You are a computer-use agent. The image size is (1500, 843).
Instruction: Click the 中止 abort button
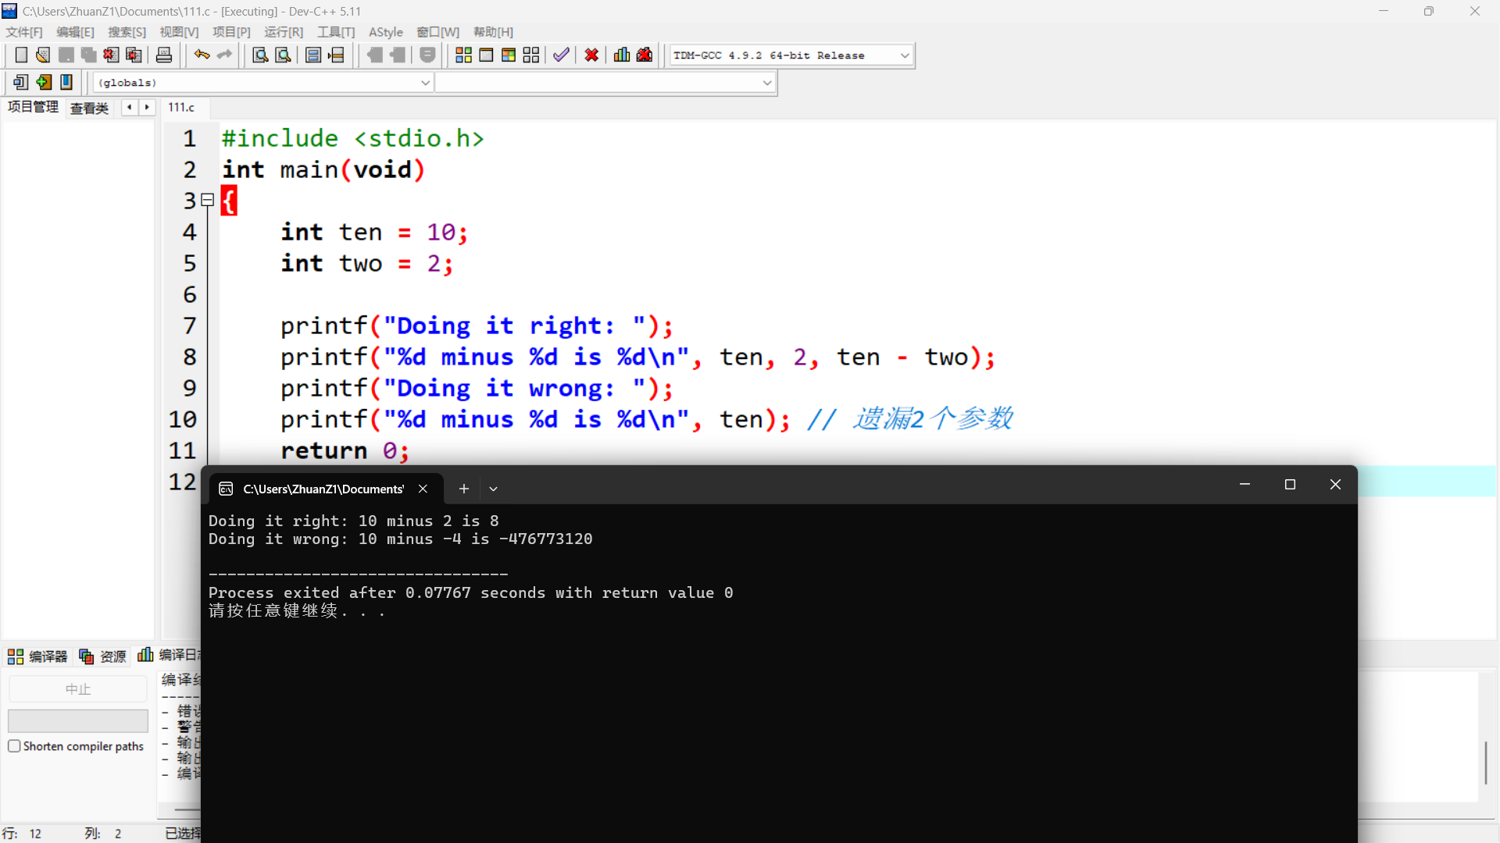point(77,689)
